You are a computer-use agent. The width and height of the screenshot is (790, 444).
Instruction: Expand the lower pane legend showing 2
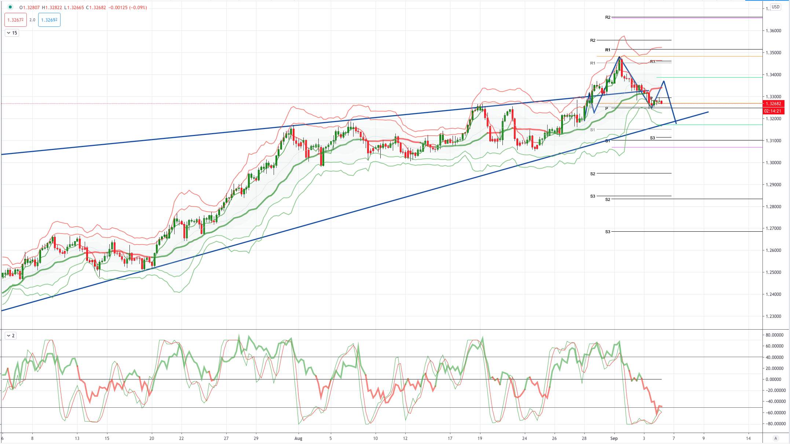(x=11, y=335)
